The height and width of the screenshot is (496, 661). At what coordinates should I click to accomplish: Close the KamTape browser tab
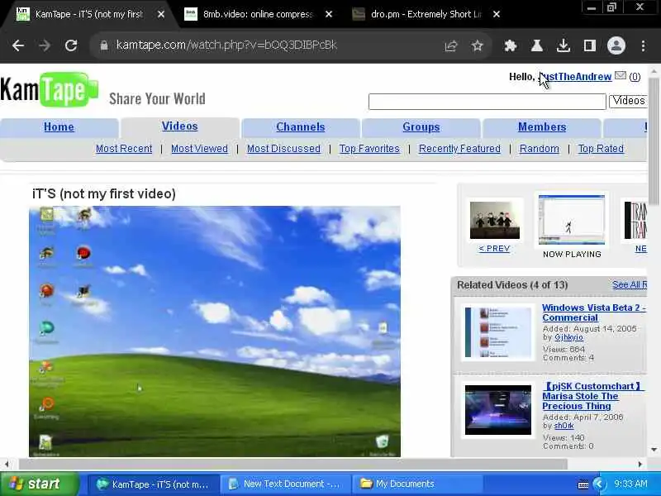click(x=161, y=14)
